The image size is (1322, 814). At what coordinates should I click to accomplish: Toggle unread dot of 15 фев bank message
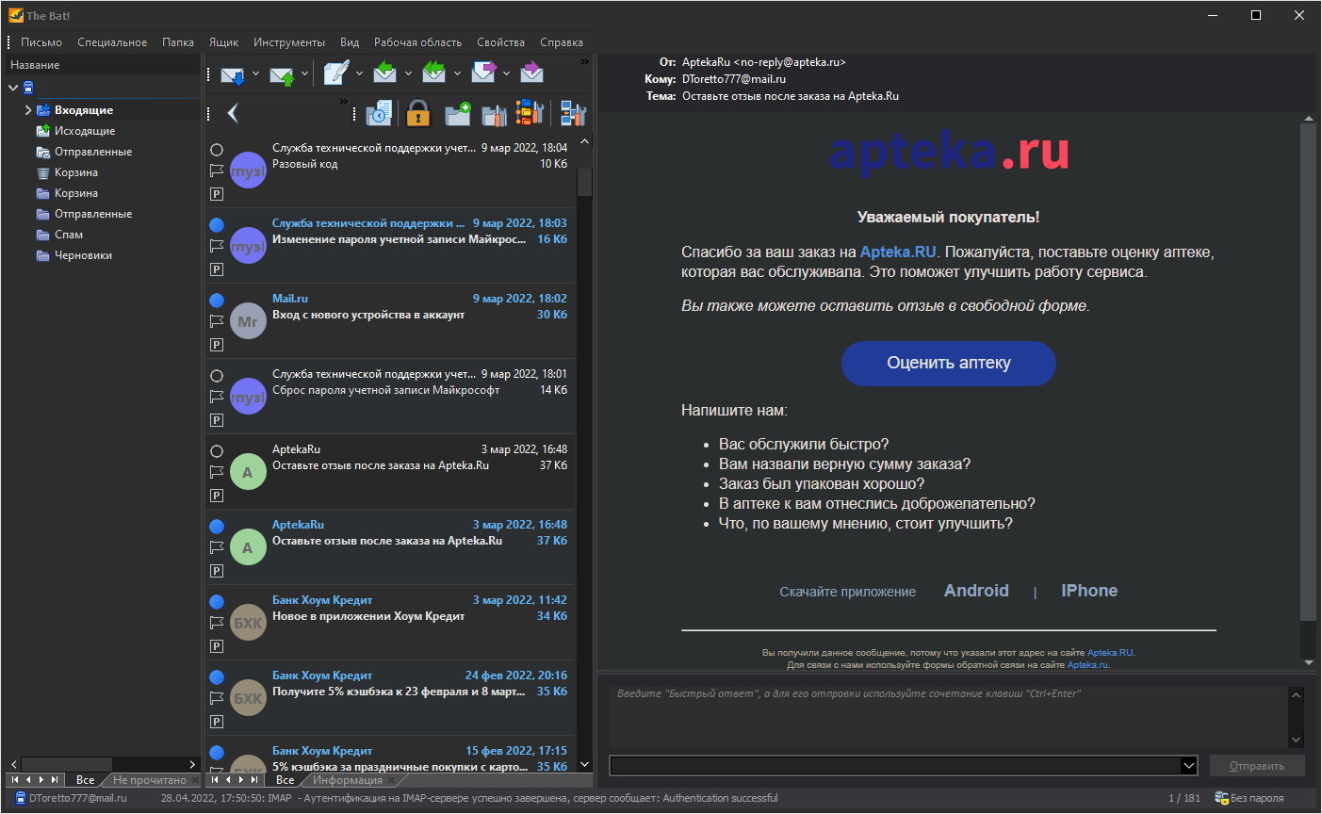tap(217, 753)
